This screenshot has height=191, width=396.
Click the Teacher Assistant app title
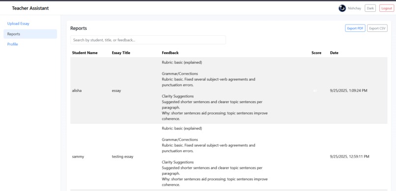click(30, 8)
